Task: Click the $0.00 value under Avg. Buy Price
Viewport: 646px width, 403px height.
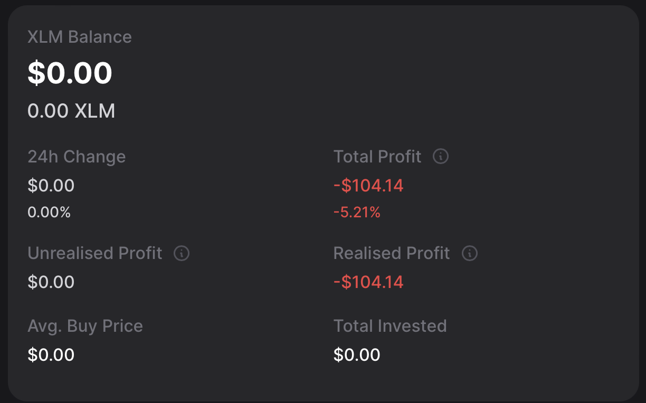Action: tap(51, 354)
